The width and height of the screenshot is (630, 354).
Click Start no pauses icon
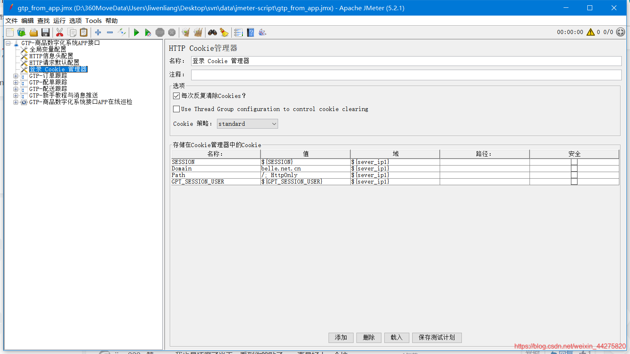pyautogui.click(x=148, y=32)
